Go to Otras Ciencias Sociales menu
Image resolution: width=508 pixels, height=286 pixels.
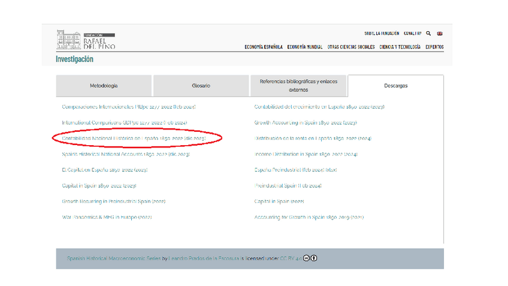coord(350,47)
